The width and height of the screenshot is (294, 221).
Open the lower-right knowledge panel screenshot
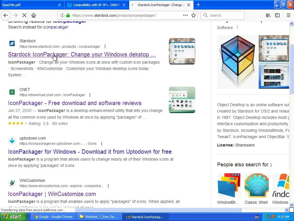[x=274, y=75]
